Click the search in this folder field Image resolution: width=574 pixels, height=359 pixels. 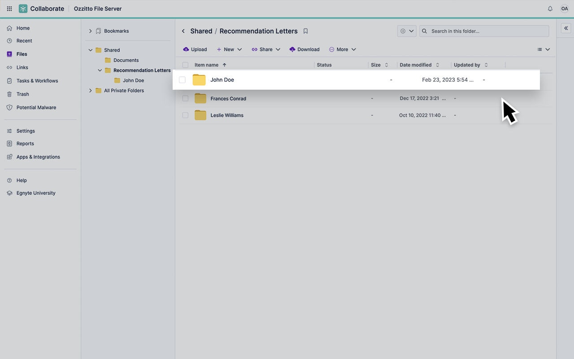tap(484, 31)
